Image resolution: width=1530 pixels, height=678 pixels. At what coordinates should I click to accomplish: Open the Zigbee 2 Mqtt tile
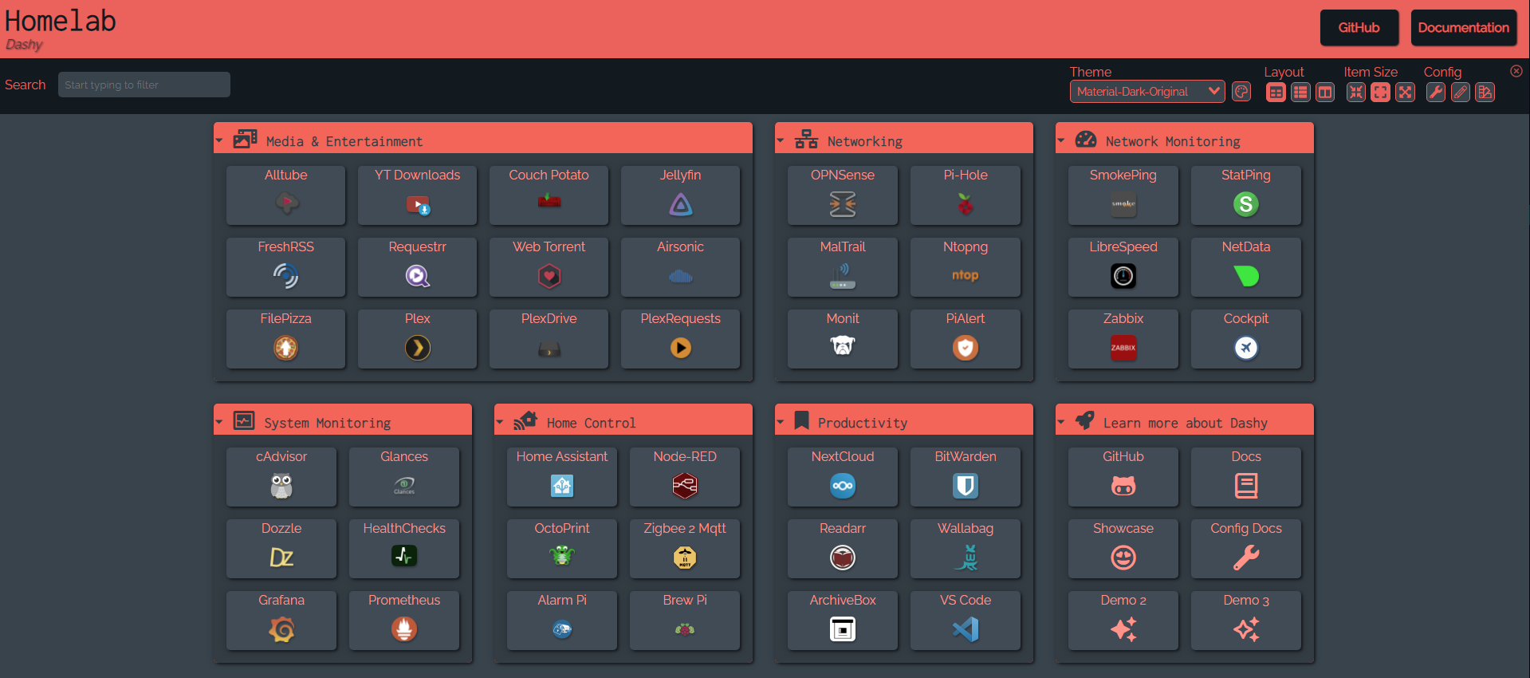(x=685, y=548)
